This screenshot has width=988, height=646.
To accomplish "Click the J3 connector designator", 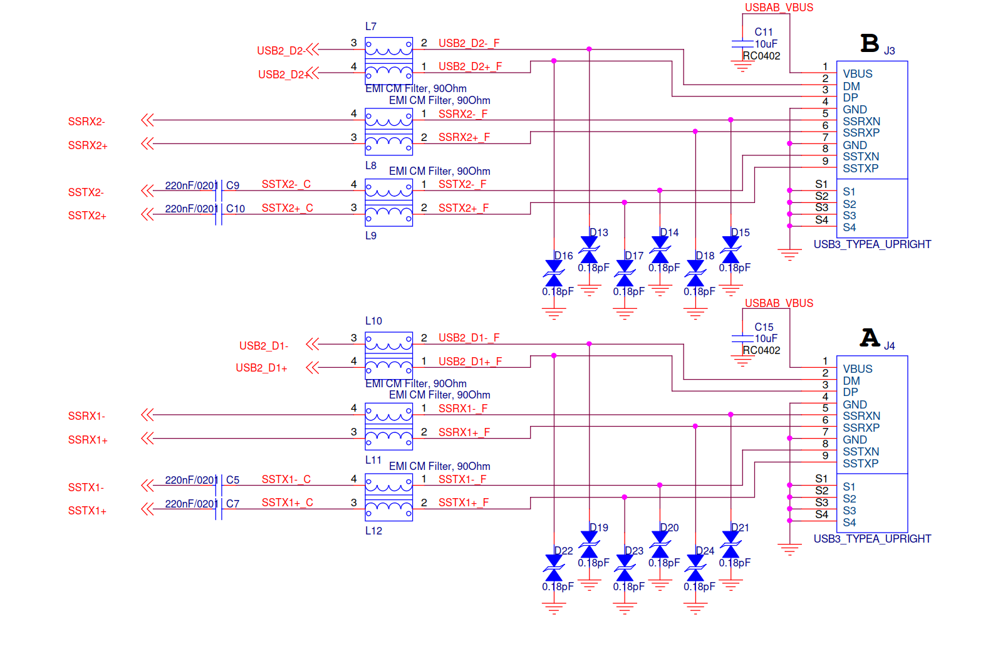I will [889, 51].
